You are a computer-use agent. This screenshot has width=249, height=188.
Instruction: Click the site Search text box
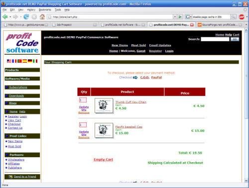(215, 39)
